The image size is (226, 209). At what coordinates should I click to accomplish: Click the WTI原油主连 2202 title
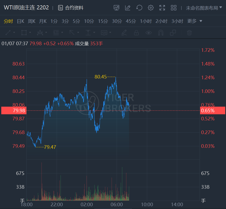(26, 8)
